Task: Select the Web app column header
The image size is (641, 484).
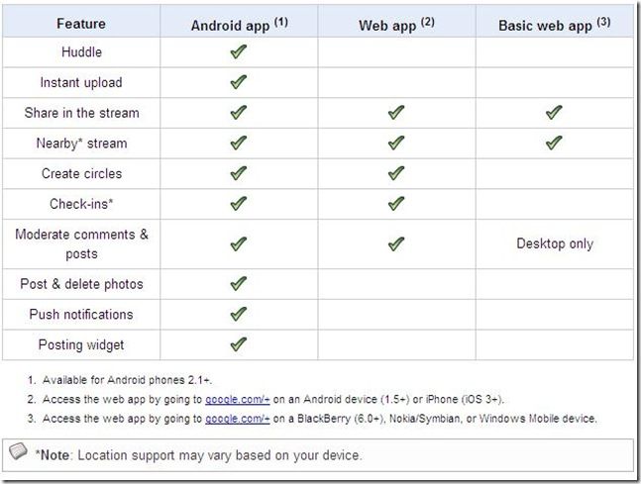Action: [x=396, y=25]
